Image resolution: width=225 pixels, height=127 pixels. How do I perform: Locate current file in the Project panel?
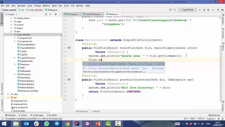pos(46,14)
